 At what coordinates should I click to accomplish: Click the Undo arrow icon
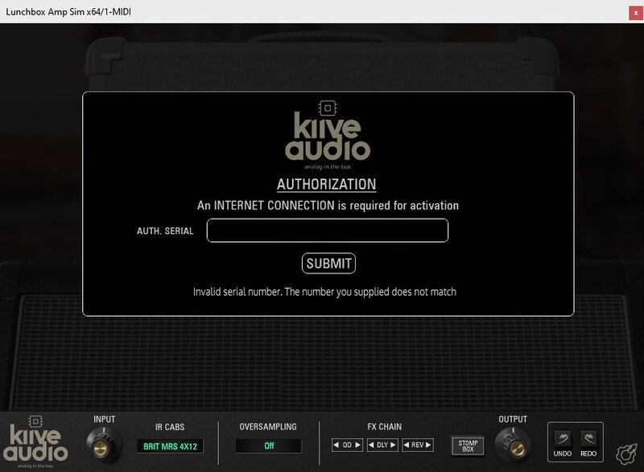[562, 438]
